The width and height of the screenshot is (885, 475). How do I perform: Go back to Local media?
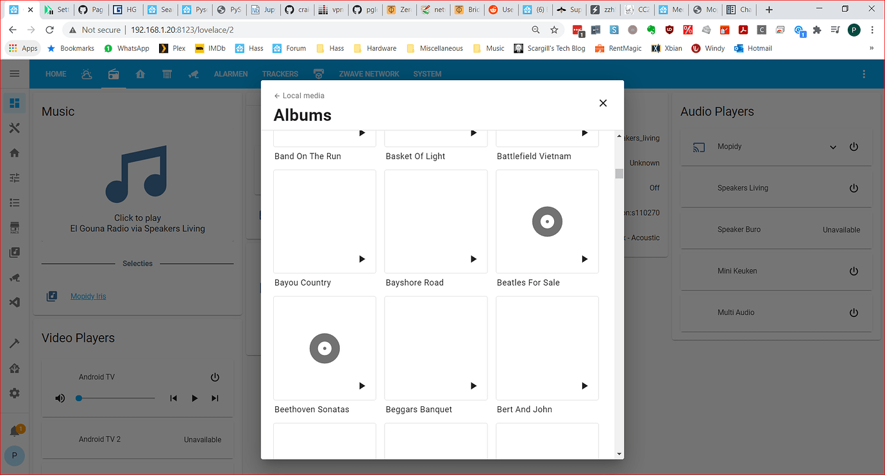[x=299, y=95]
